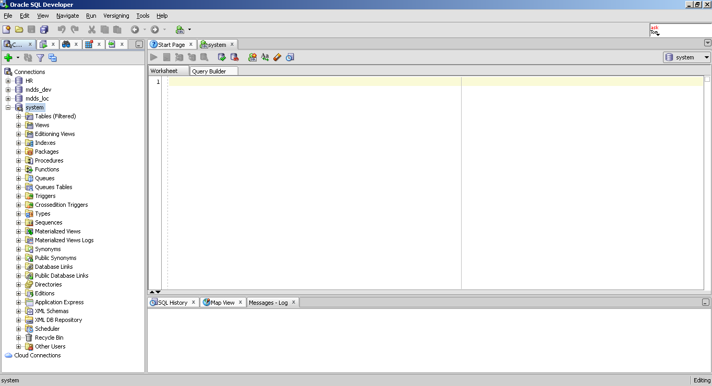
Task: Open dropdown arrow next to SQL Worksheet icon
Action: tap(189, 30)
